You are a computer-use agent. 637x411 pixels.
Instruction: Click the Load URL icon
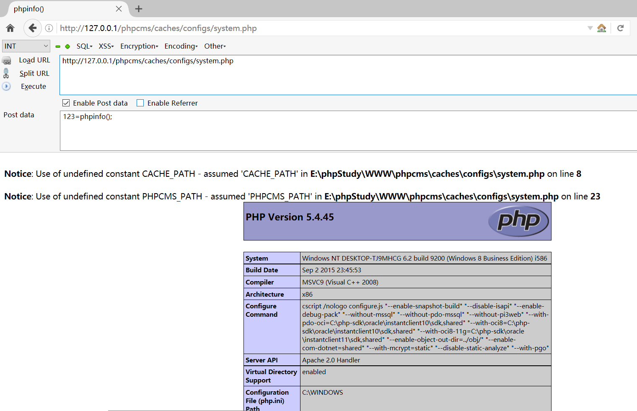[7, 61]
